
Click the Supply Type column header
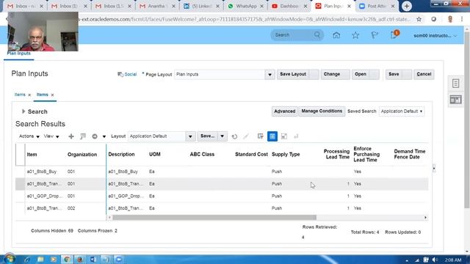coord(286,155)
